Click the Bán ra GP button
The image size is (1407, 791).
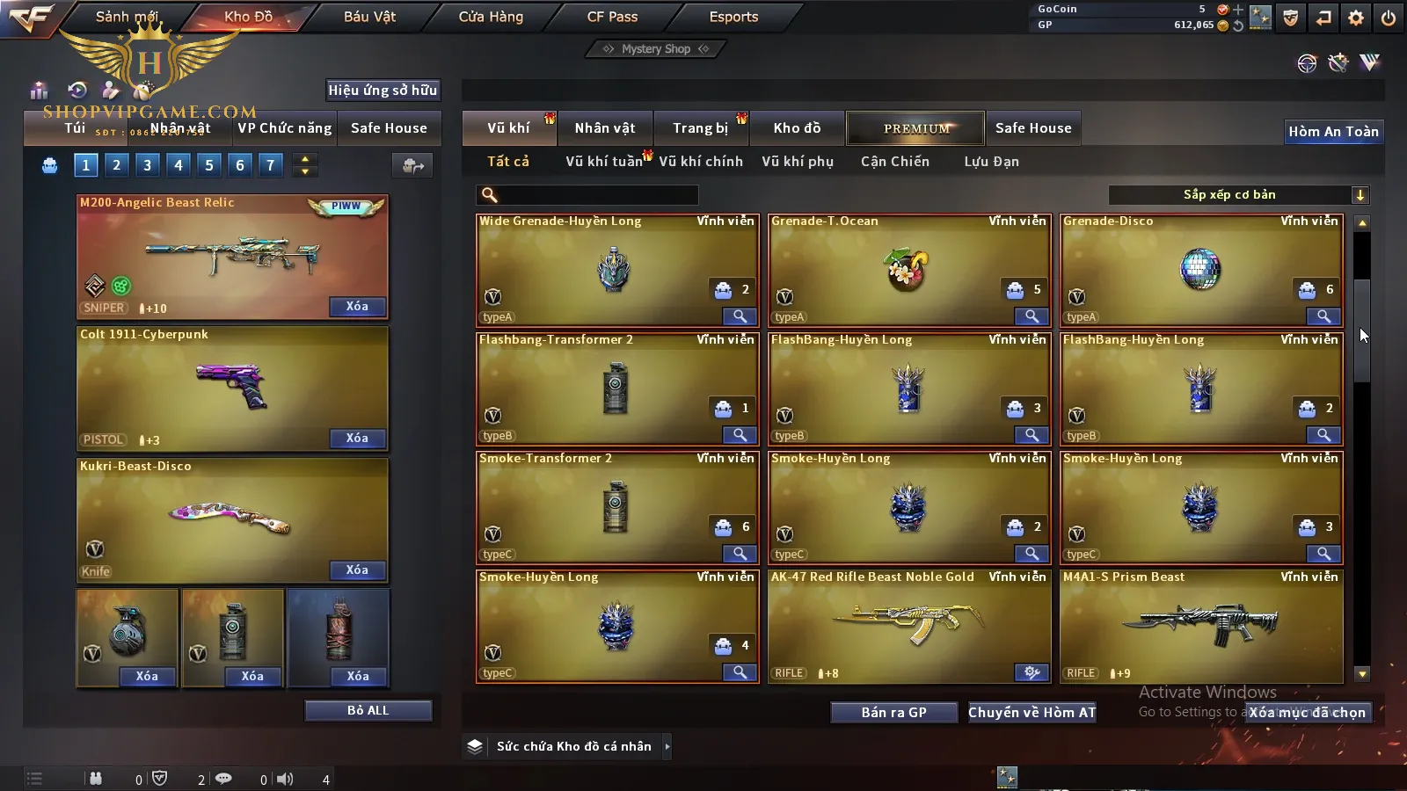click(893, 712)
